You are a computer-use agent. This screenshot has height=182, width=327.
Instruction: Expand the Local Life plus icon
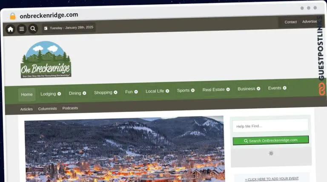click(x=167, y=91)
